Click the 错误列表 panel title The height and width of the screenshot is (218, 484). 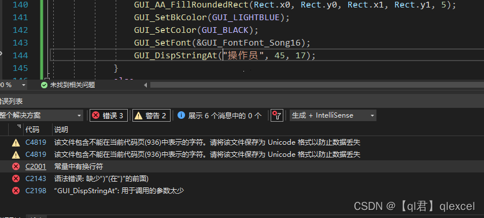(11, 101)
